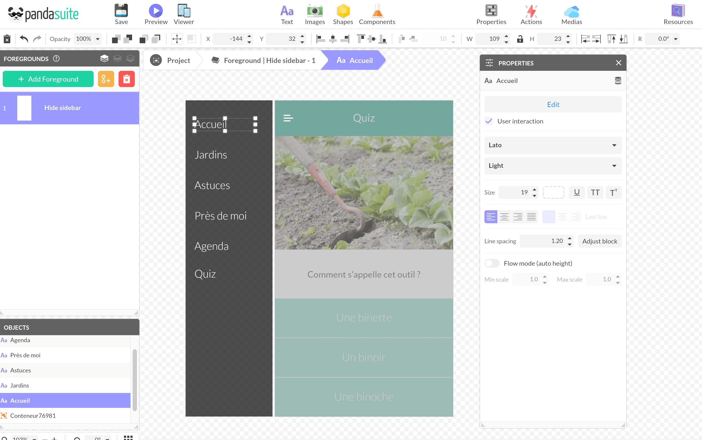
Task: Switch to the Project breadcrumb tab
Action: pyautogui.click(x=178, y=60)
